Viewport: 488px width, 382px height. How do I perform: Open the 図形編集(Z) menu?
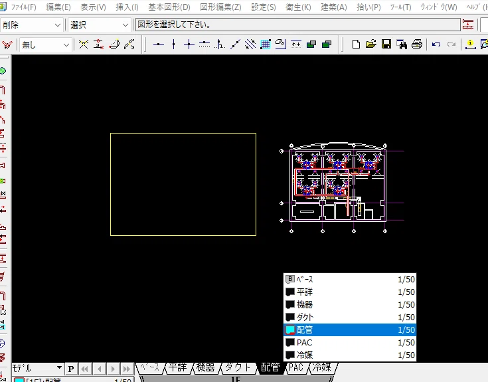(x=220, y=7)
